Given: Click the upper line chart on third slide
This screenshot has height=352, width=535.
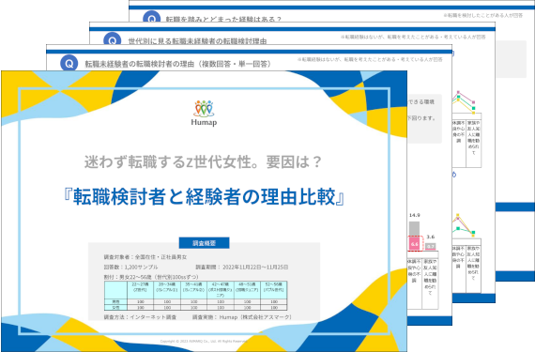Looking at the screenshot, I should (x=466, y=101).
